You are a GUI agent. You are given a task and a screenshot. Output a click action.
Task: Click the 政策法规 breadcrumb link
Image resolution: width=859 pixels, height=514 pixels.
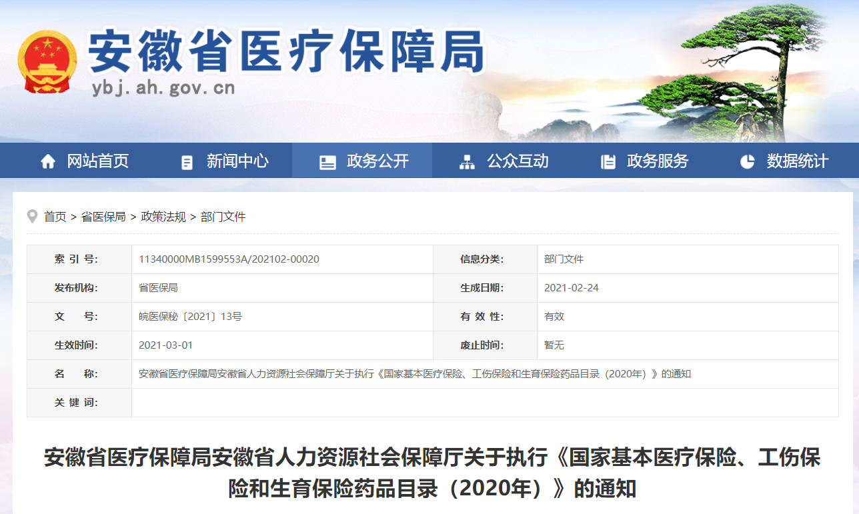[x=163, y=217]
